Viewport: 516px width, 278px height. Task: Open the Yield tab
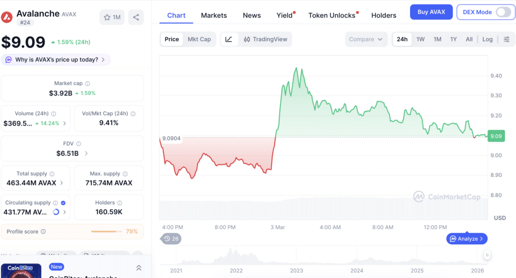pos(285,16)
